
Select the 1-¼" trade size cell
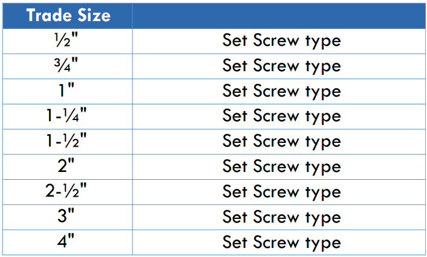click(68, 116)
